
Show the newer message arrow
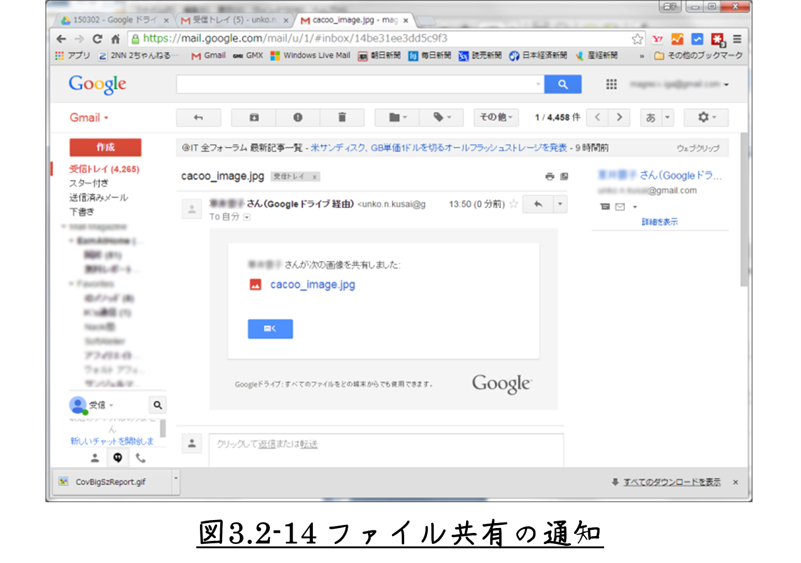597,117
